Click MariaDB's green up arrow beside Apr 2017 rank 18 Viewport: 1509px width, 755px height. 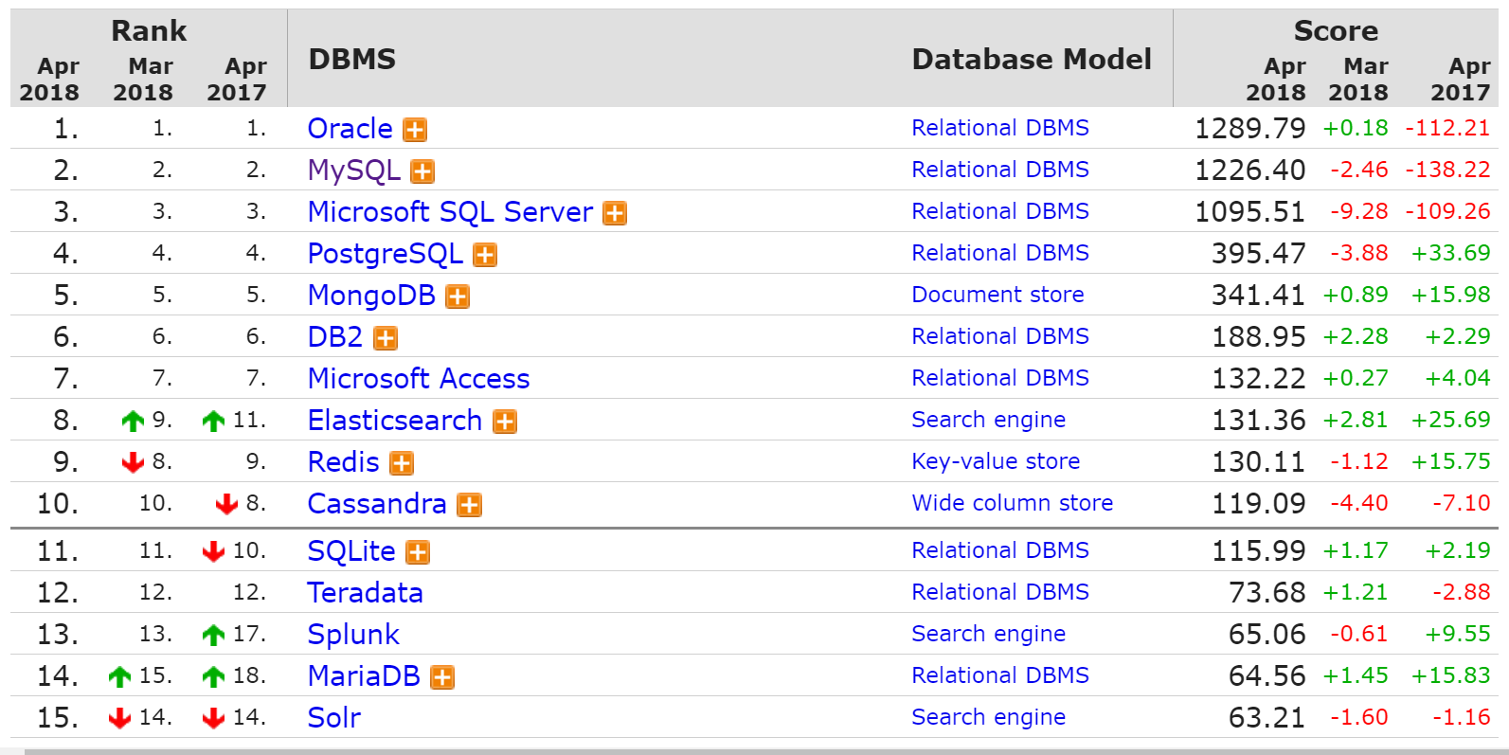point(214,676)
